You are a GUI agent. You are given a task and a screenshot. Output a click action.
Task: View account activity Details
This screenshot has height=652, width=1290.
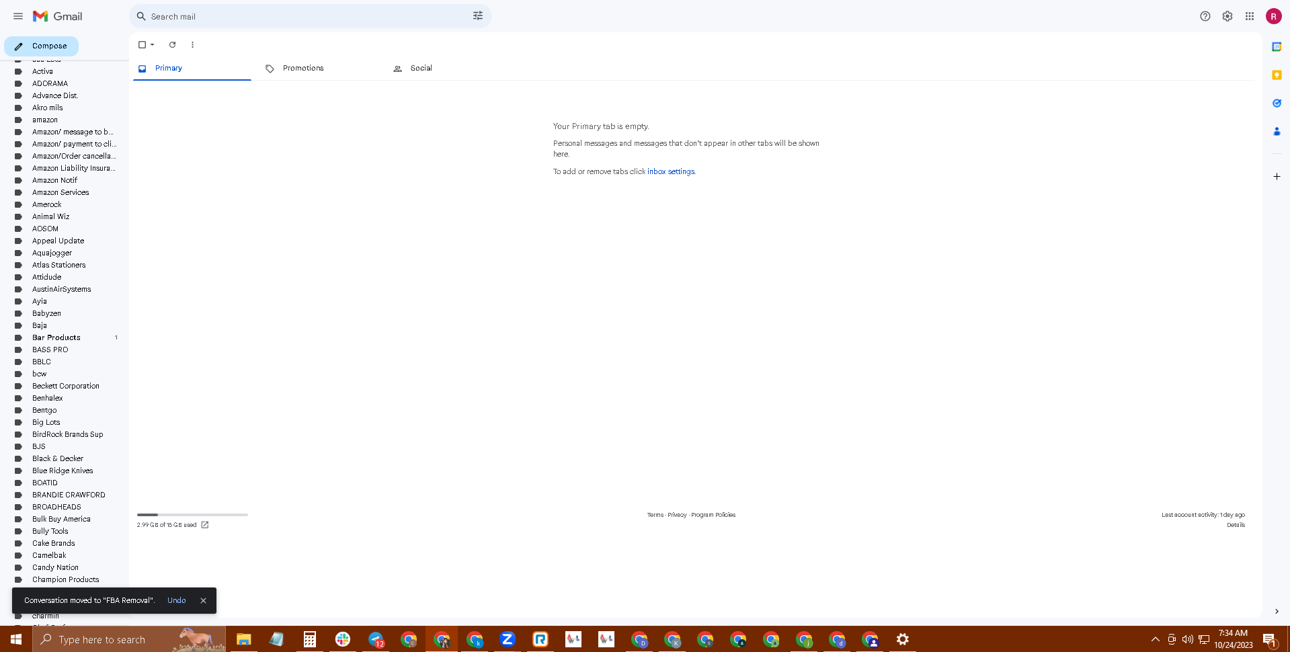pyautogui.click(x=1236, y=525)
